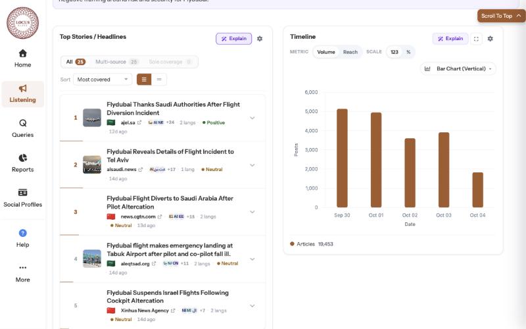Click Explain in Timeline panel

tap(450, 39)
